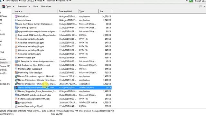Screen dimensions: 206x116
Task: Expand the Tilak Ghale breadcrumb arrow
Action: pos(57,1)
